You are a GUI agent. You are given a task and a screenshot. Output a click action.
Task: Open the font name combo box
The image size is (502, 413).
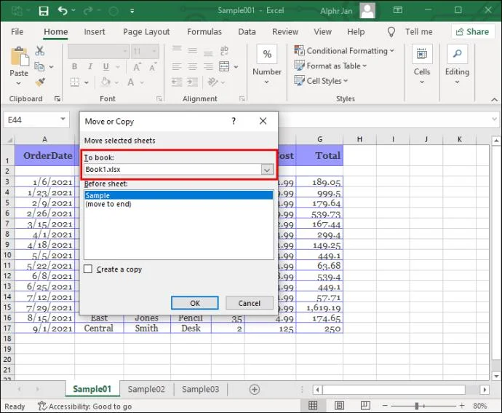[99, 51]
